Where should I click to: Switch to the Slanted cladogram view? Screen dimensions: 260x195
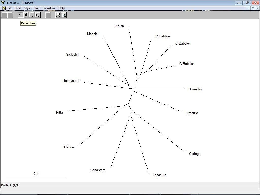point(26,15)
